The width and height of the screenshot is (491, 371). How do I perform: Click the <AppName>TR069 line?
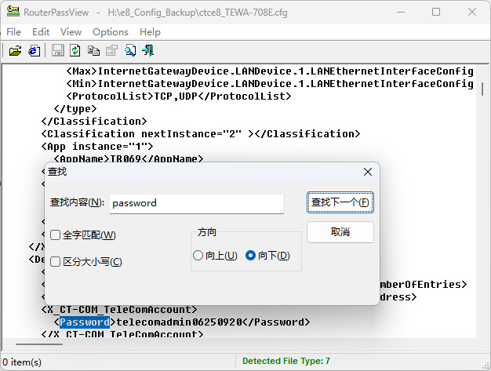pyautogui.click(x=129, y=158)
